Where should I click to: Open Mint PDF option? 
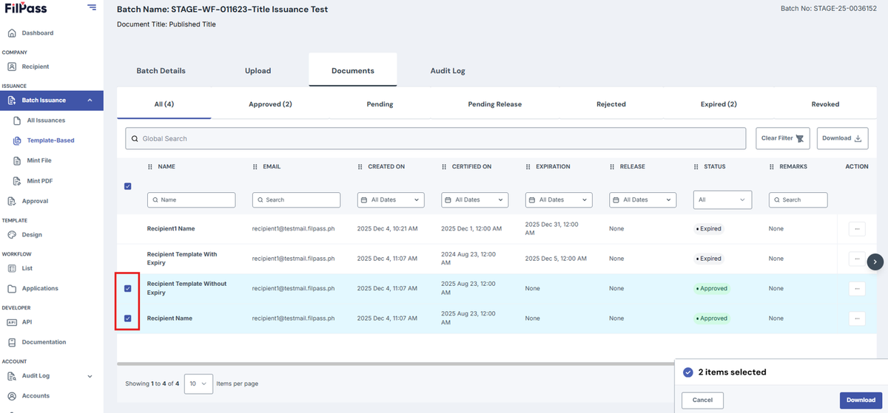pos(39,180)
